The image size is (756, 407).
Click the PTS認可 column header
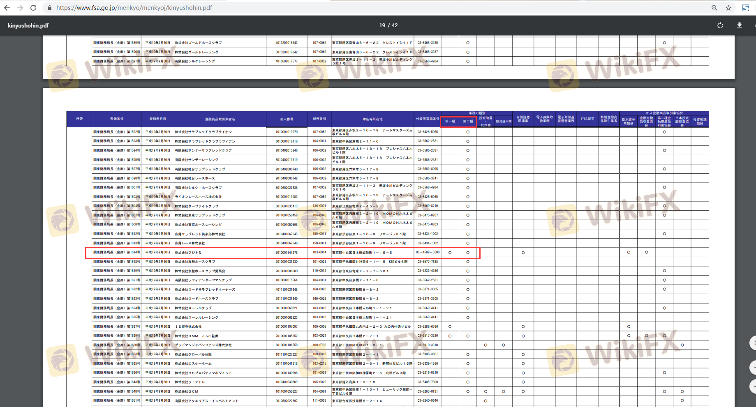pos(587,119)
